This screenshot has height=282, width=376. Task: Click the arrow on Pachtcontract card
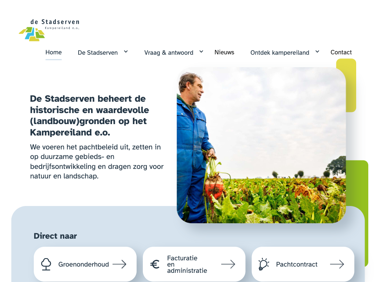337,264
